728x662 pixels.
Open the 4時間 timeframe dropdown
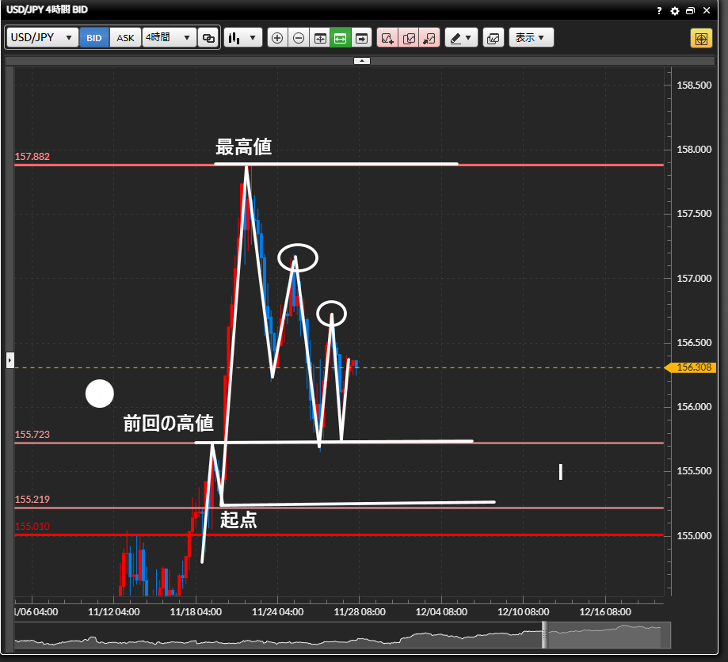pos(170,38)
